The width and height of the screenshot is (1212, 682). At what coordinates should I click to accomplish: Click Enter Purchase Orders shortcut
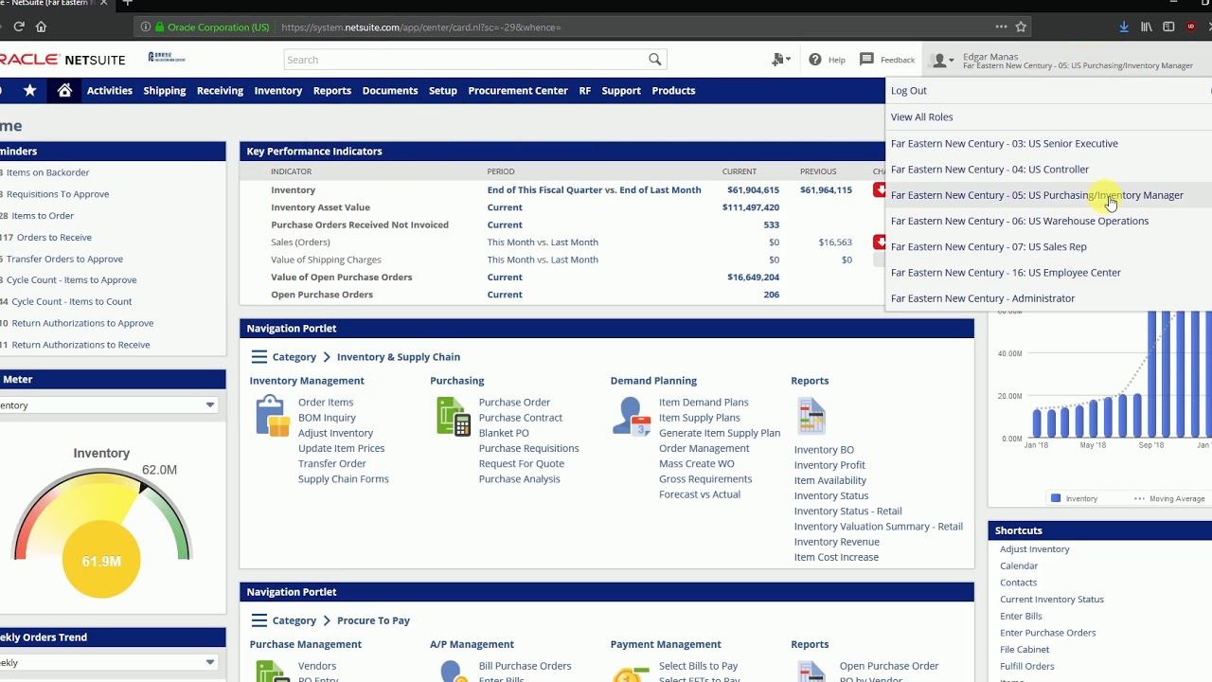(1047, 633)
